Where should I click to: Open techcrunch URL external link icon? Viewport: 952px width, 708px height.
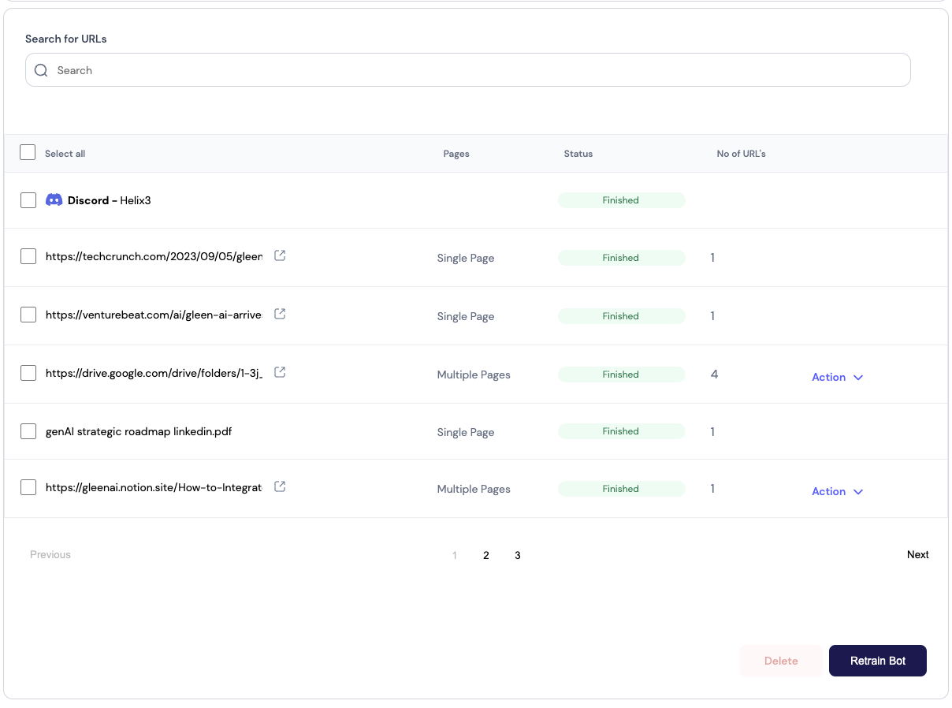280,255
